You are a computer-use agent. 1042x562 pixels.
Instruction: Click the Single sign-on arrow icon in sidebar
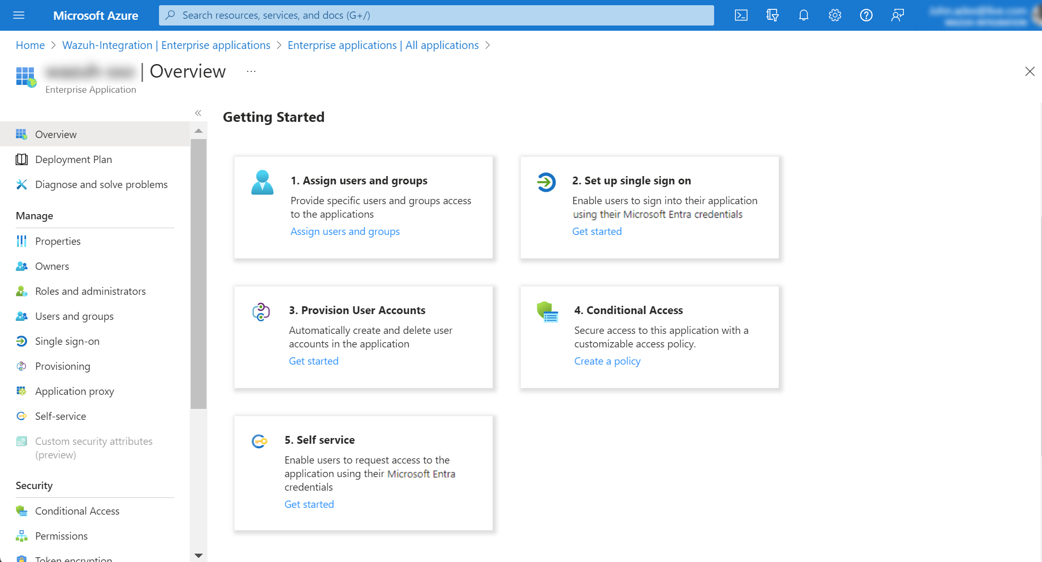click(x=21, y=341)
